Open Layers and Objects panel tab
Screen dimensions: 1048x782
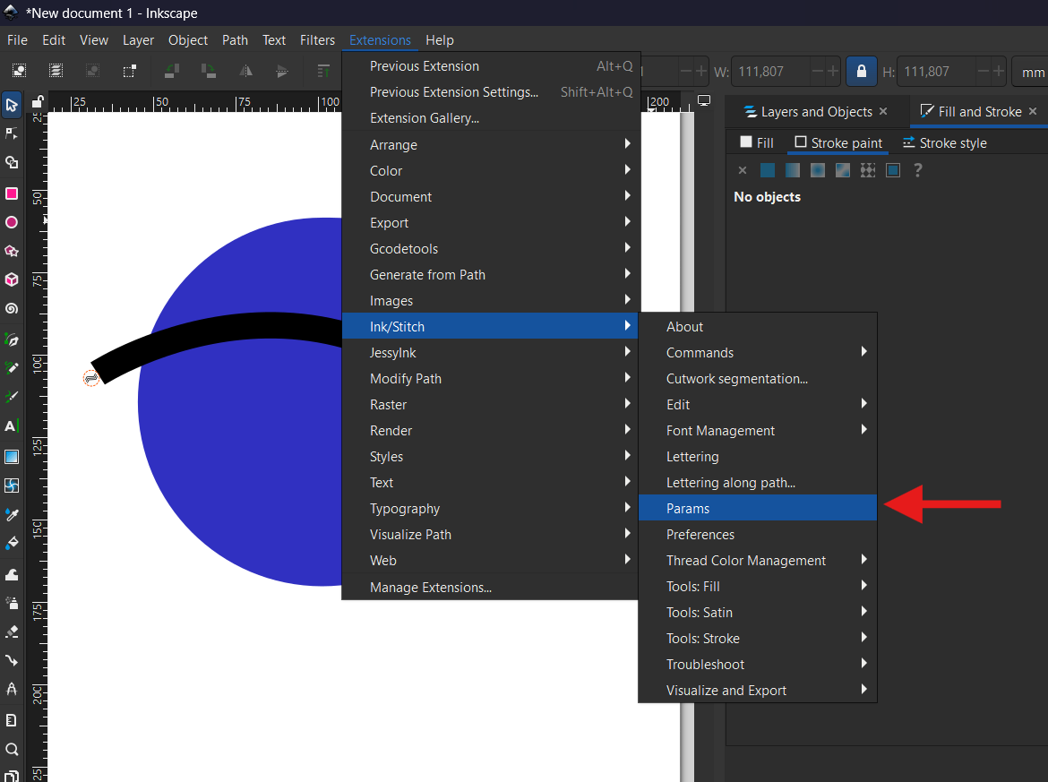(808, 112)
